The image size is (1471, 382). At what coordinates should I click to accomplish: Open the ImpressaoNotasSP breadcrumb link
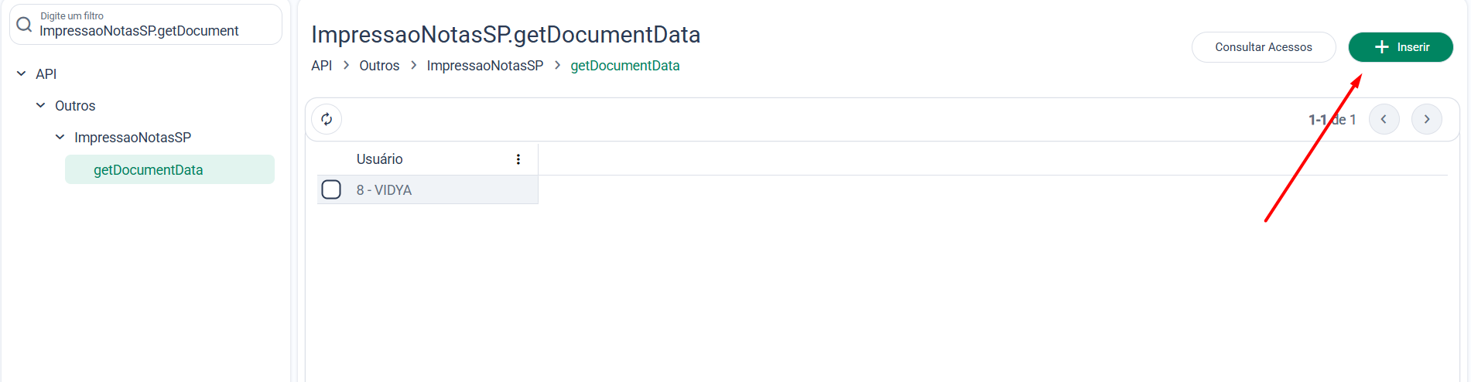pyautogui.click(x=485, y=66)
